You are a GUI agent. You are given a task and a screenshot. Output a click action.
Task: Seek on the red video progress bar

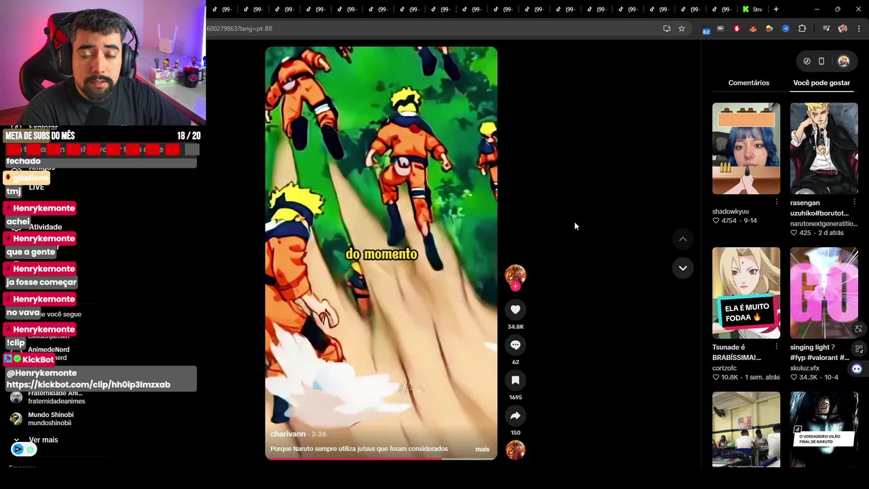click(381, 458)
